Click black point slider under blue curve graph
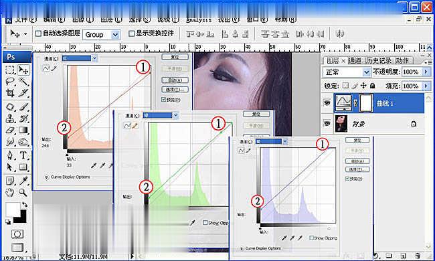The image size is (435, 261). pyautogui.click(x=260, y=228)
